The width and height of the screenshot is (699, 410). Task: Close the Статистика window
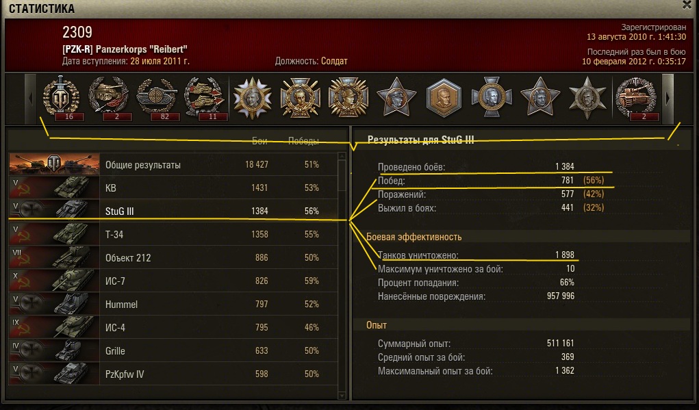(x=687, y=5)
